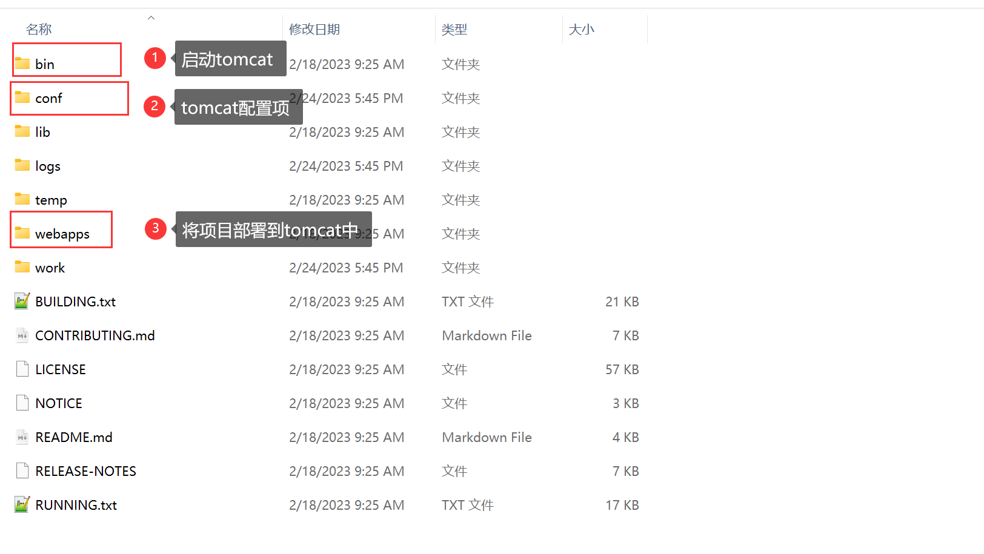Click the 类型 column header
984x554 pixels.
pyautogui.click(x=454, y=29)
